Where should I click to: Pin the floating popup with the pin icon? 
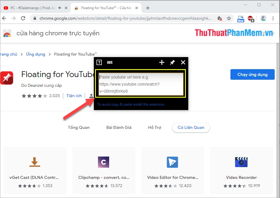172,62
